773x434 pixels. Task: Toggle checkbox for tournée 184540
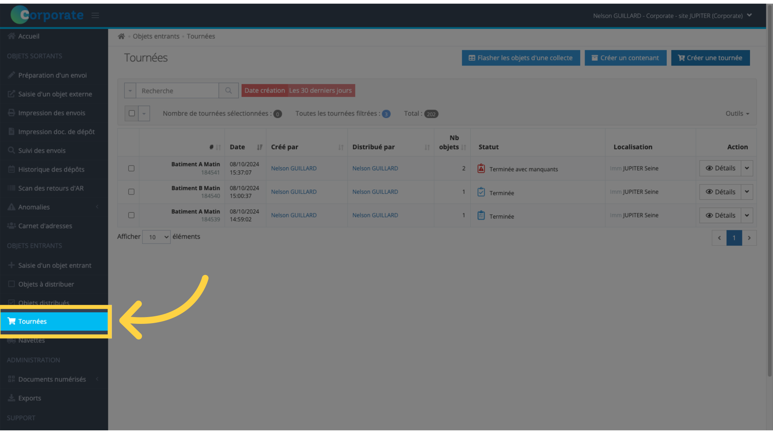(x=131, y=191)
